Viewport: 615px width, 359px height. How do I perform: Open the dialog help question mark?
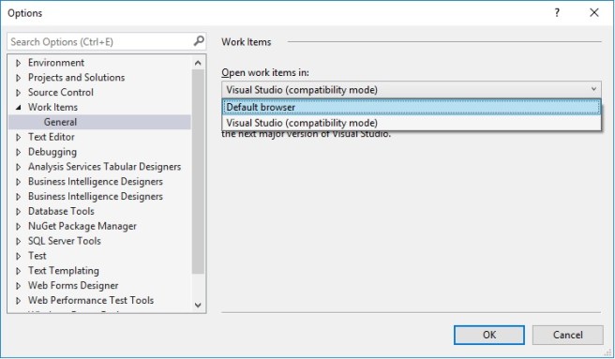point(557,12)
